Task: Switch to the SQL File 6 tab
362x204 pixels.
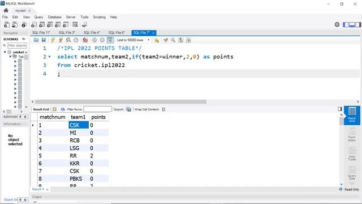Action: click(117, 33)
